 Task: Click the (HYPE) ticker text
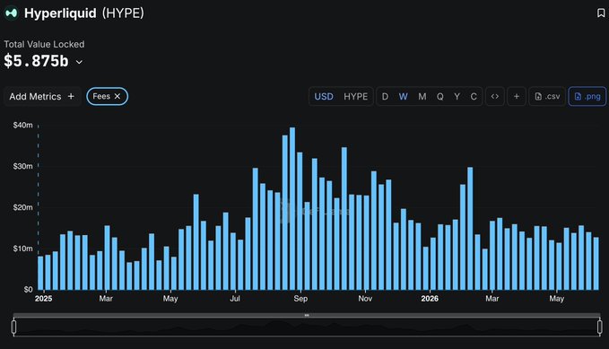pyautogui.click(x=123, y=13)
